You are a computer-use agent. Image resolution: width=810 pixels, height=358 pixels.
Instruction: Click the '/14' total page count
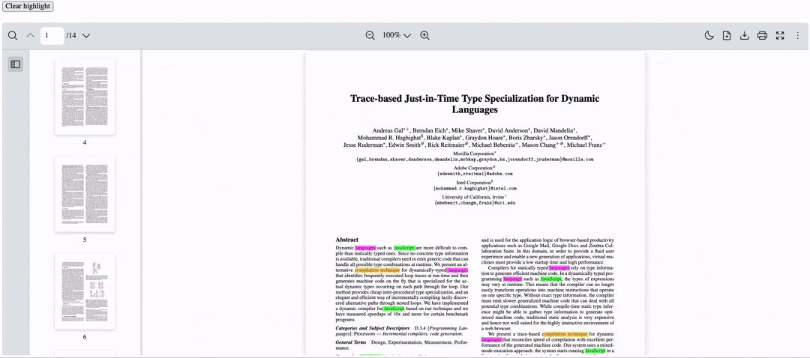[x=71, y=36]
